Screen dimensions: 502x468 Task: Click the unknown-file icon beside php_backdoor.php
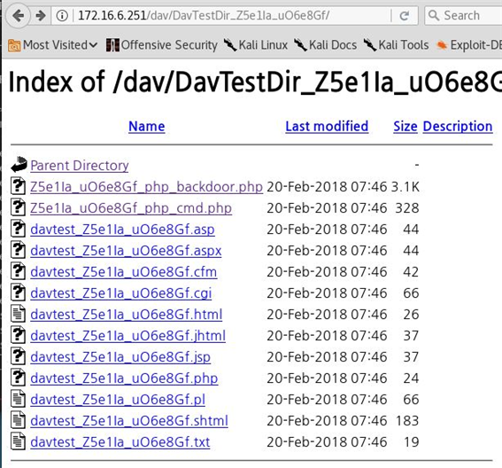18,186
